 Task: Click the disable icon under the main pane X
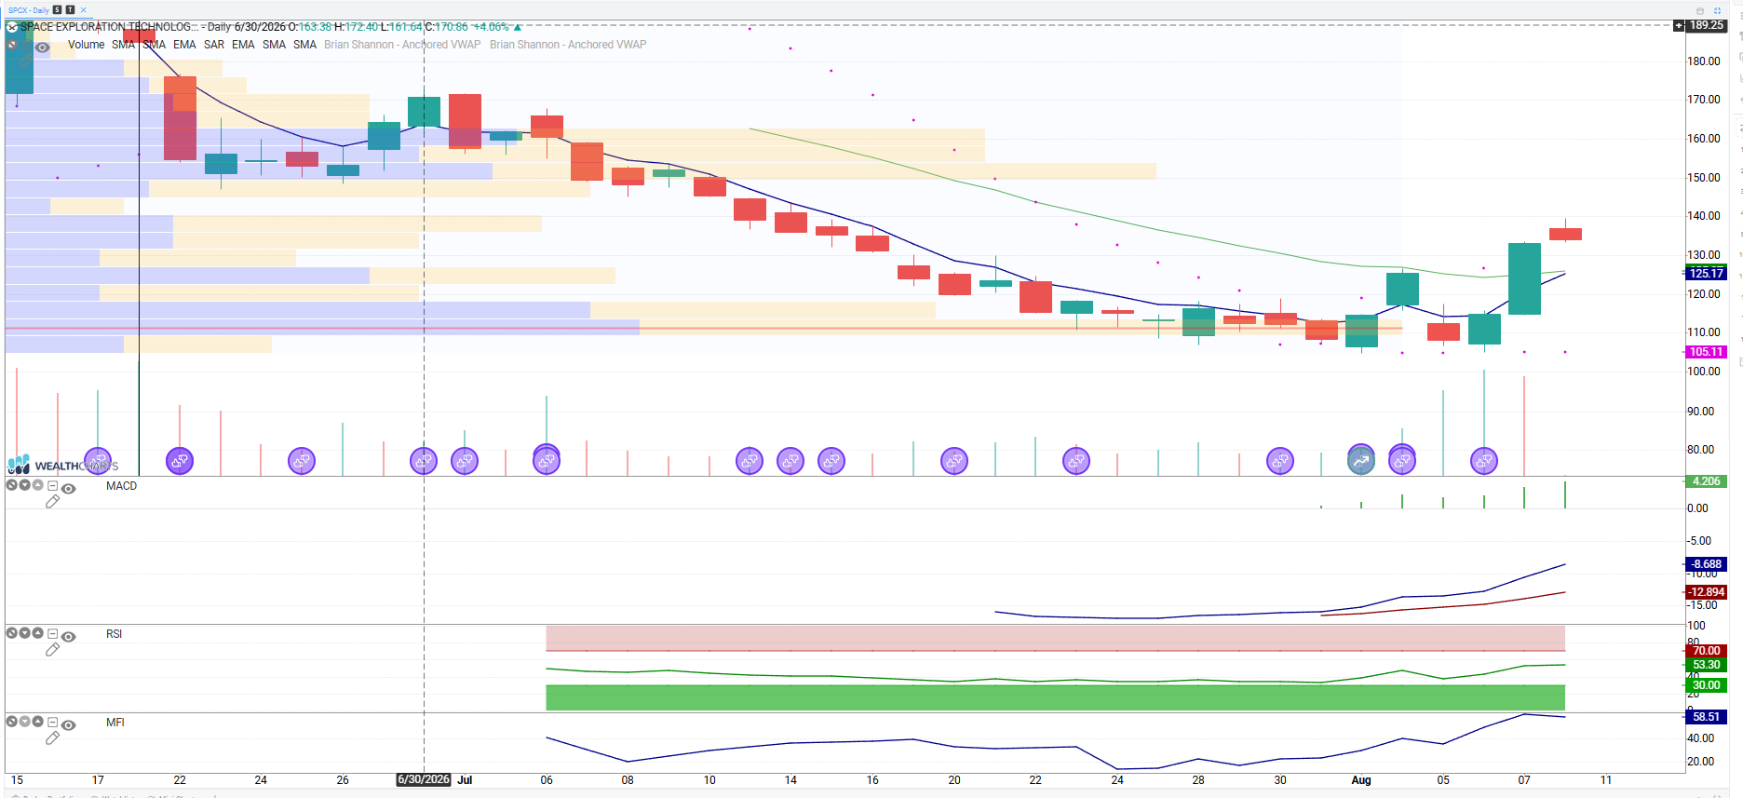pyautogui.click(x=12, y=45)
